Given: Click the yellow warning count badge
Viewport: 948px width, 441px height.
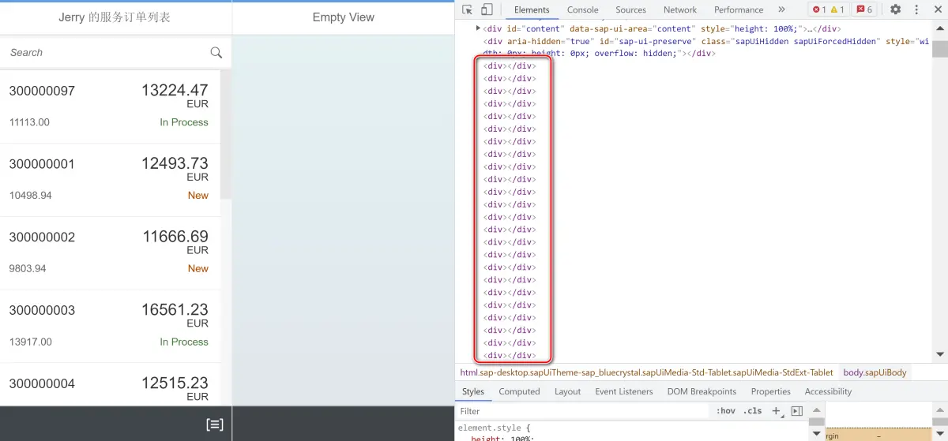Looking at the screenshot, I should tap(837, 9).
